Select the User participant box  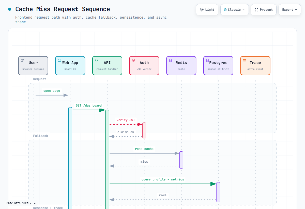click(33, 66)
